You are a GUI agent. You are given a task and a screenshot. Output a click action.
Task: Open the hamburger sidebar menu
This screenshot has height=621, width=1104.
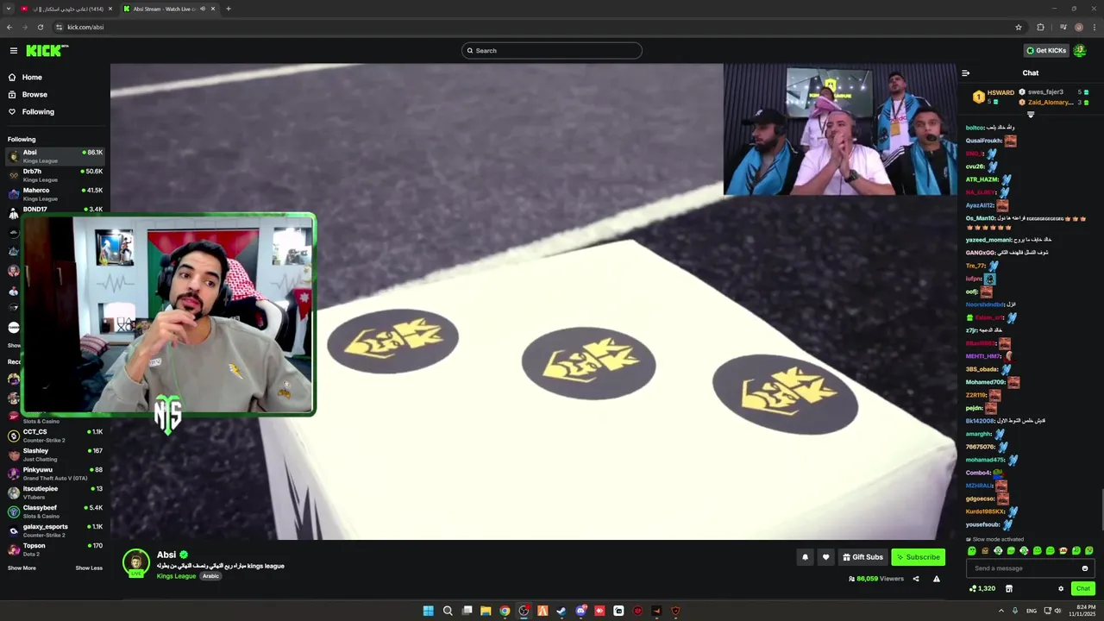(13, 51)
